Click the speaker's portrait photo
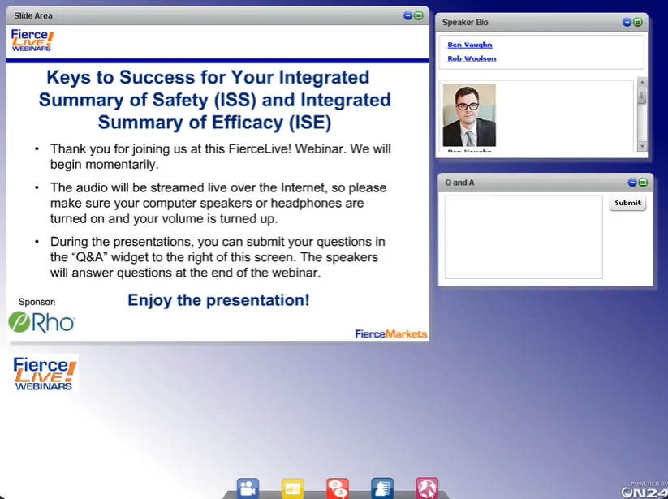This screenshot has height=499, width=668. [469, 114]
